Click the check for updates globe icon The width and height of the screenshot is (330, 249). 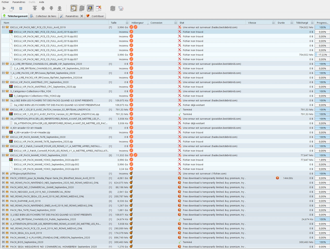coord(121,8)
